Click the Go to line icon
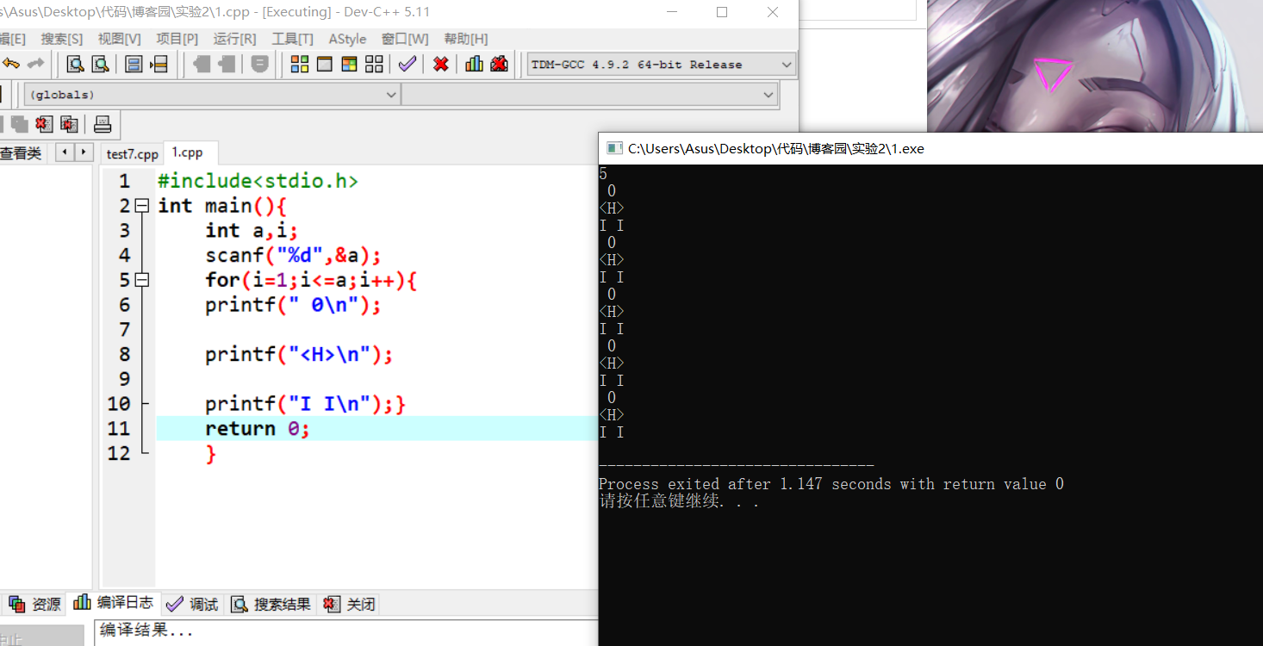1263x646 pixels. pos(159,64)
